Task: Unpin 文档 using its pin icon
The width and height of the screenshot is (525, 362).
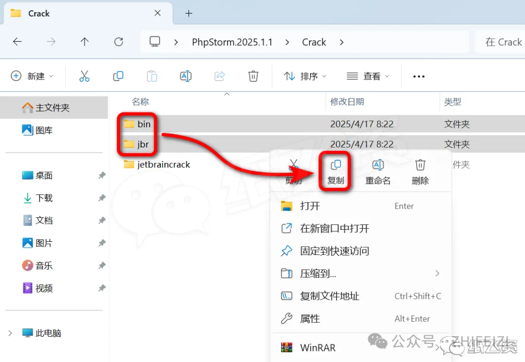Action: 102,220
